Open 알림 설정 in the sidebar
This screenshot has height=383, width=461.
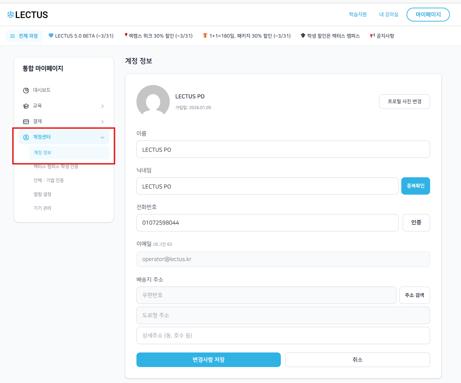(x=42, y=194)
